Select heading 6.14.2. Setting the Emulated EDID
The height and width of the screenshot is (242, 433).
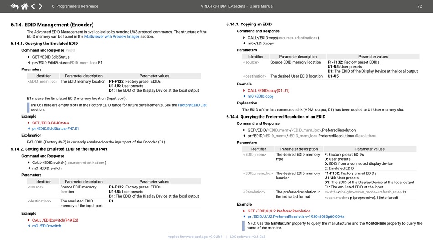point(59,149)
